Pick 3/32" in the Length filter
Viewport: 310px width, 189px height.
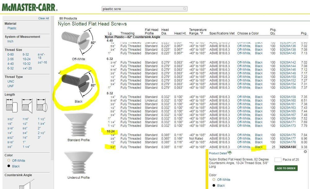pyautogui.click(x=10, y=119)
